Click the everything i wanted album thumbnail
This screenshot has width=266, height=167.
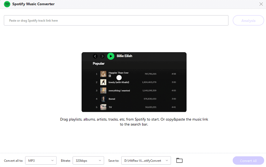click(103, 91)
